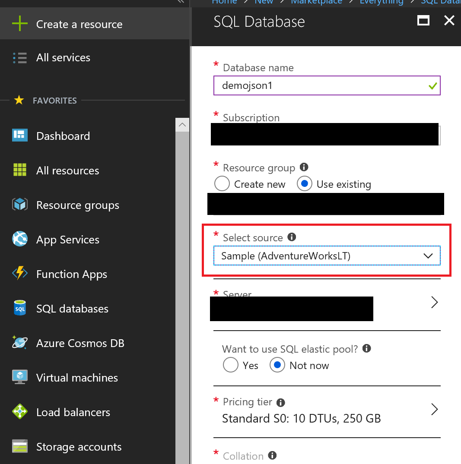Click the Marketplace breadcrumb link
Screen dimensions: 461x464
[316, 2]
